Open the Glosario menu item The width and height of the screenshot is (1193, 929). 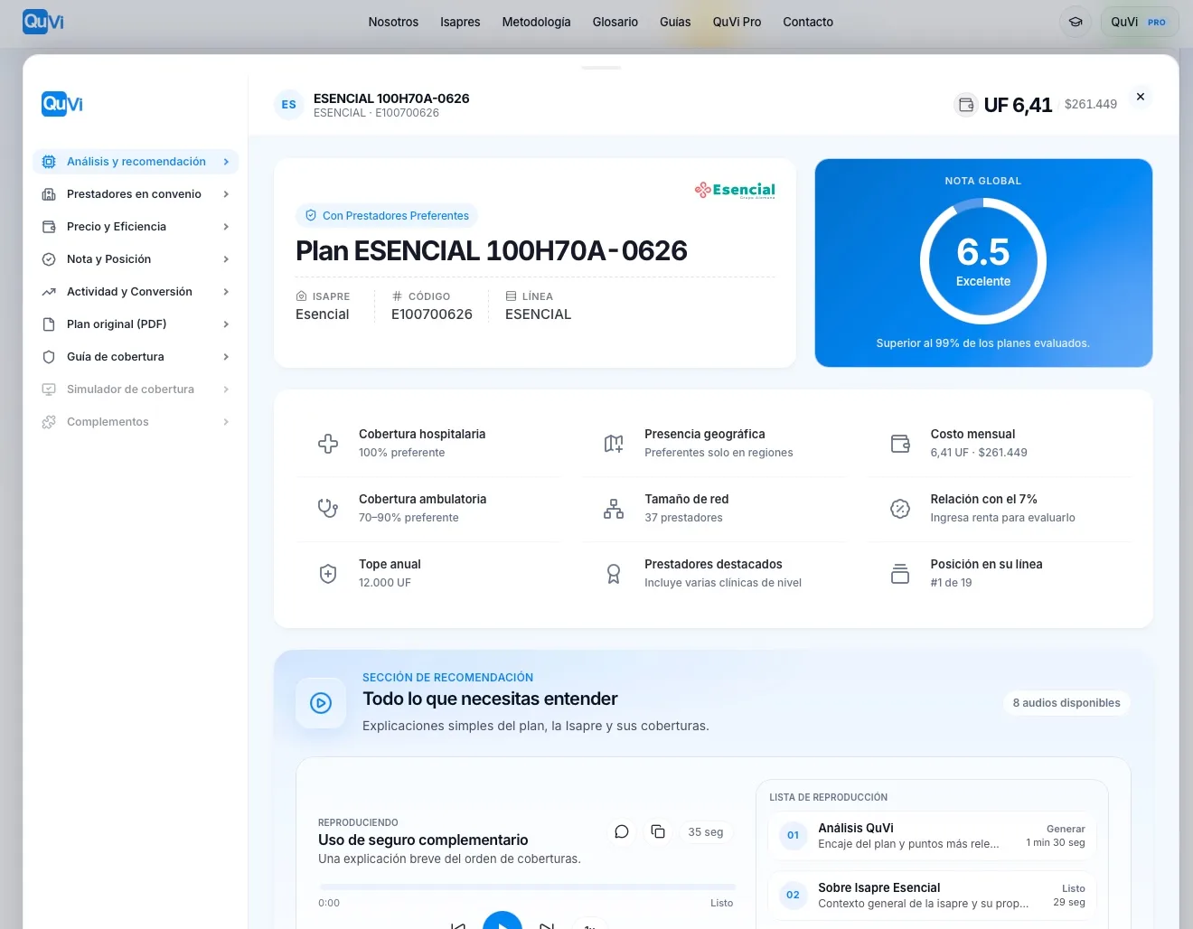coord(615,22)
